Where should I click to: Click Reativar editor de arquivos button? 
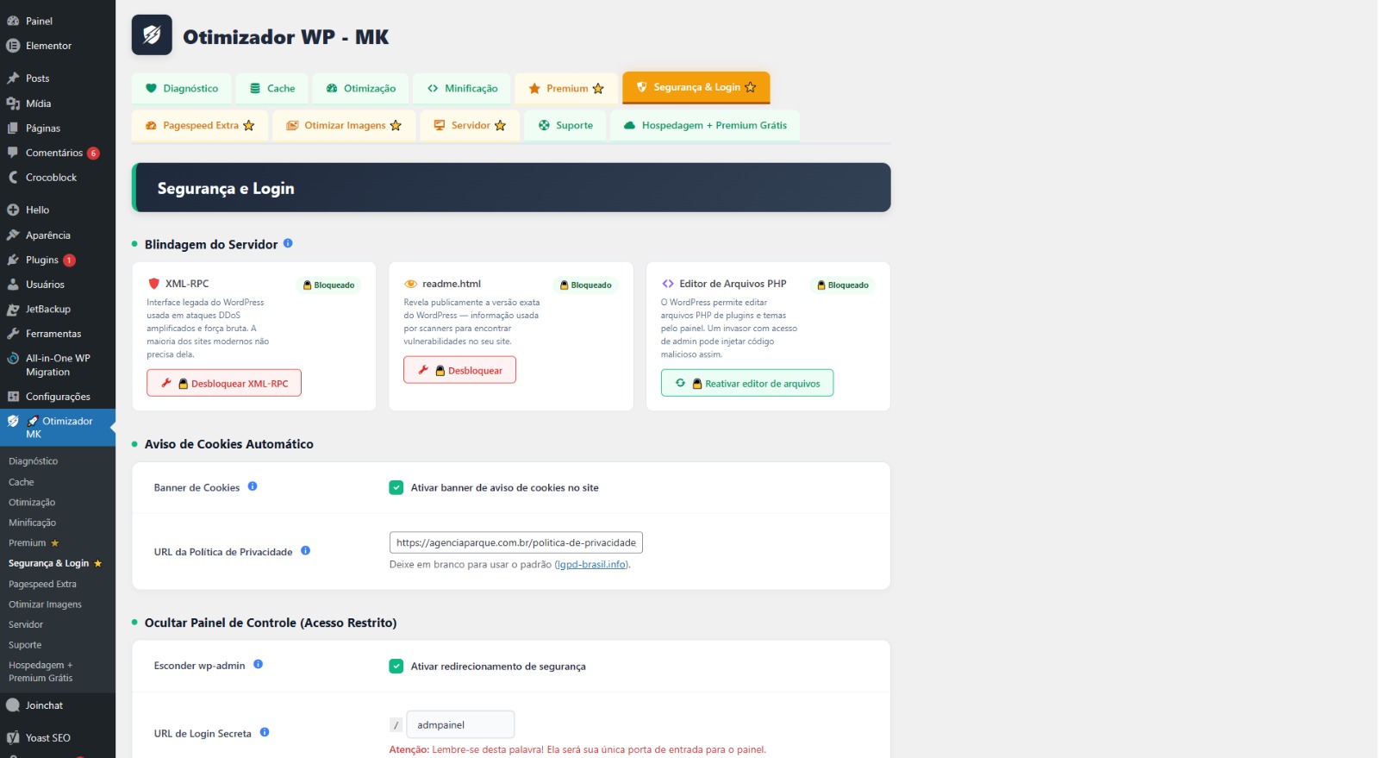pos(747,383)
